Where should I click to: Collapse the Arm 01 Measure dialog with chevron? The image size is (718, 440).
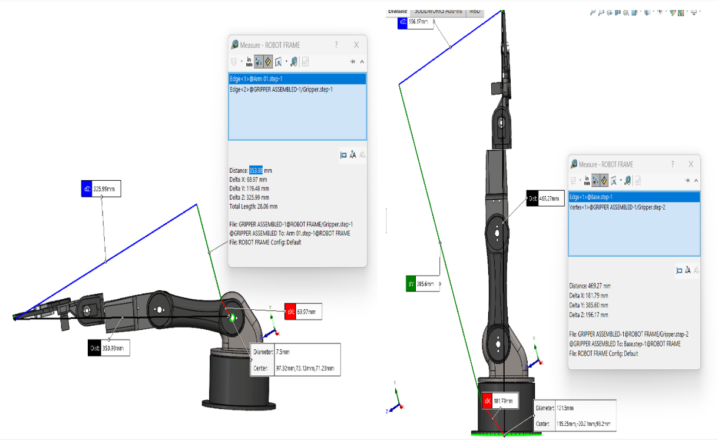pos(362,61)
